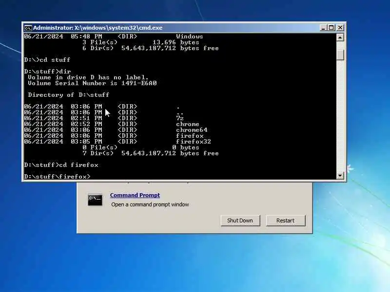Image resolution: width=390 pixels, height=292 pixels.
Task: Click the cmd.exe title bar system icon
Action: pyautogui.click(x=28, y=28)
